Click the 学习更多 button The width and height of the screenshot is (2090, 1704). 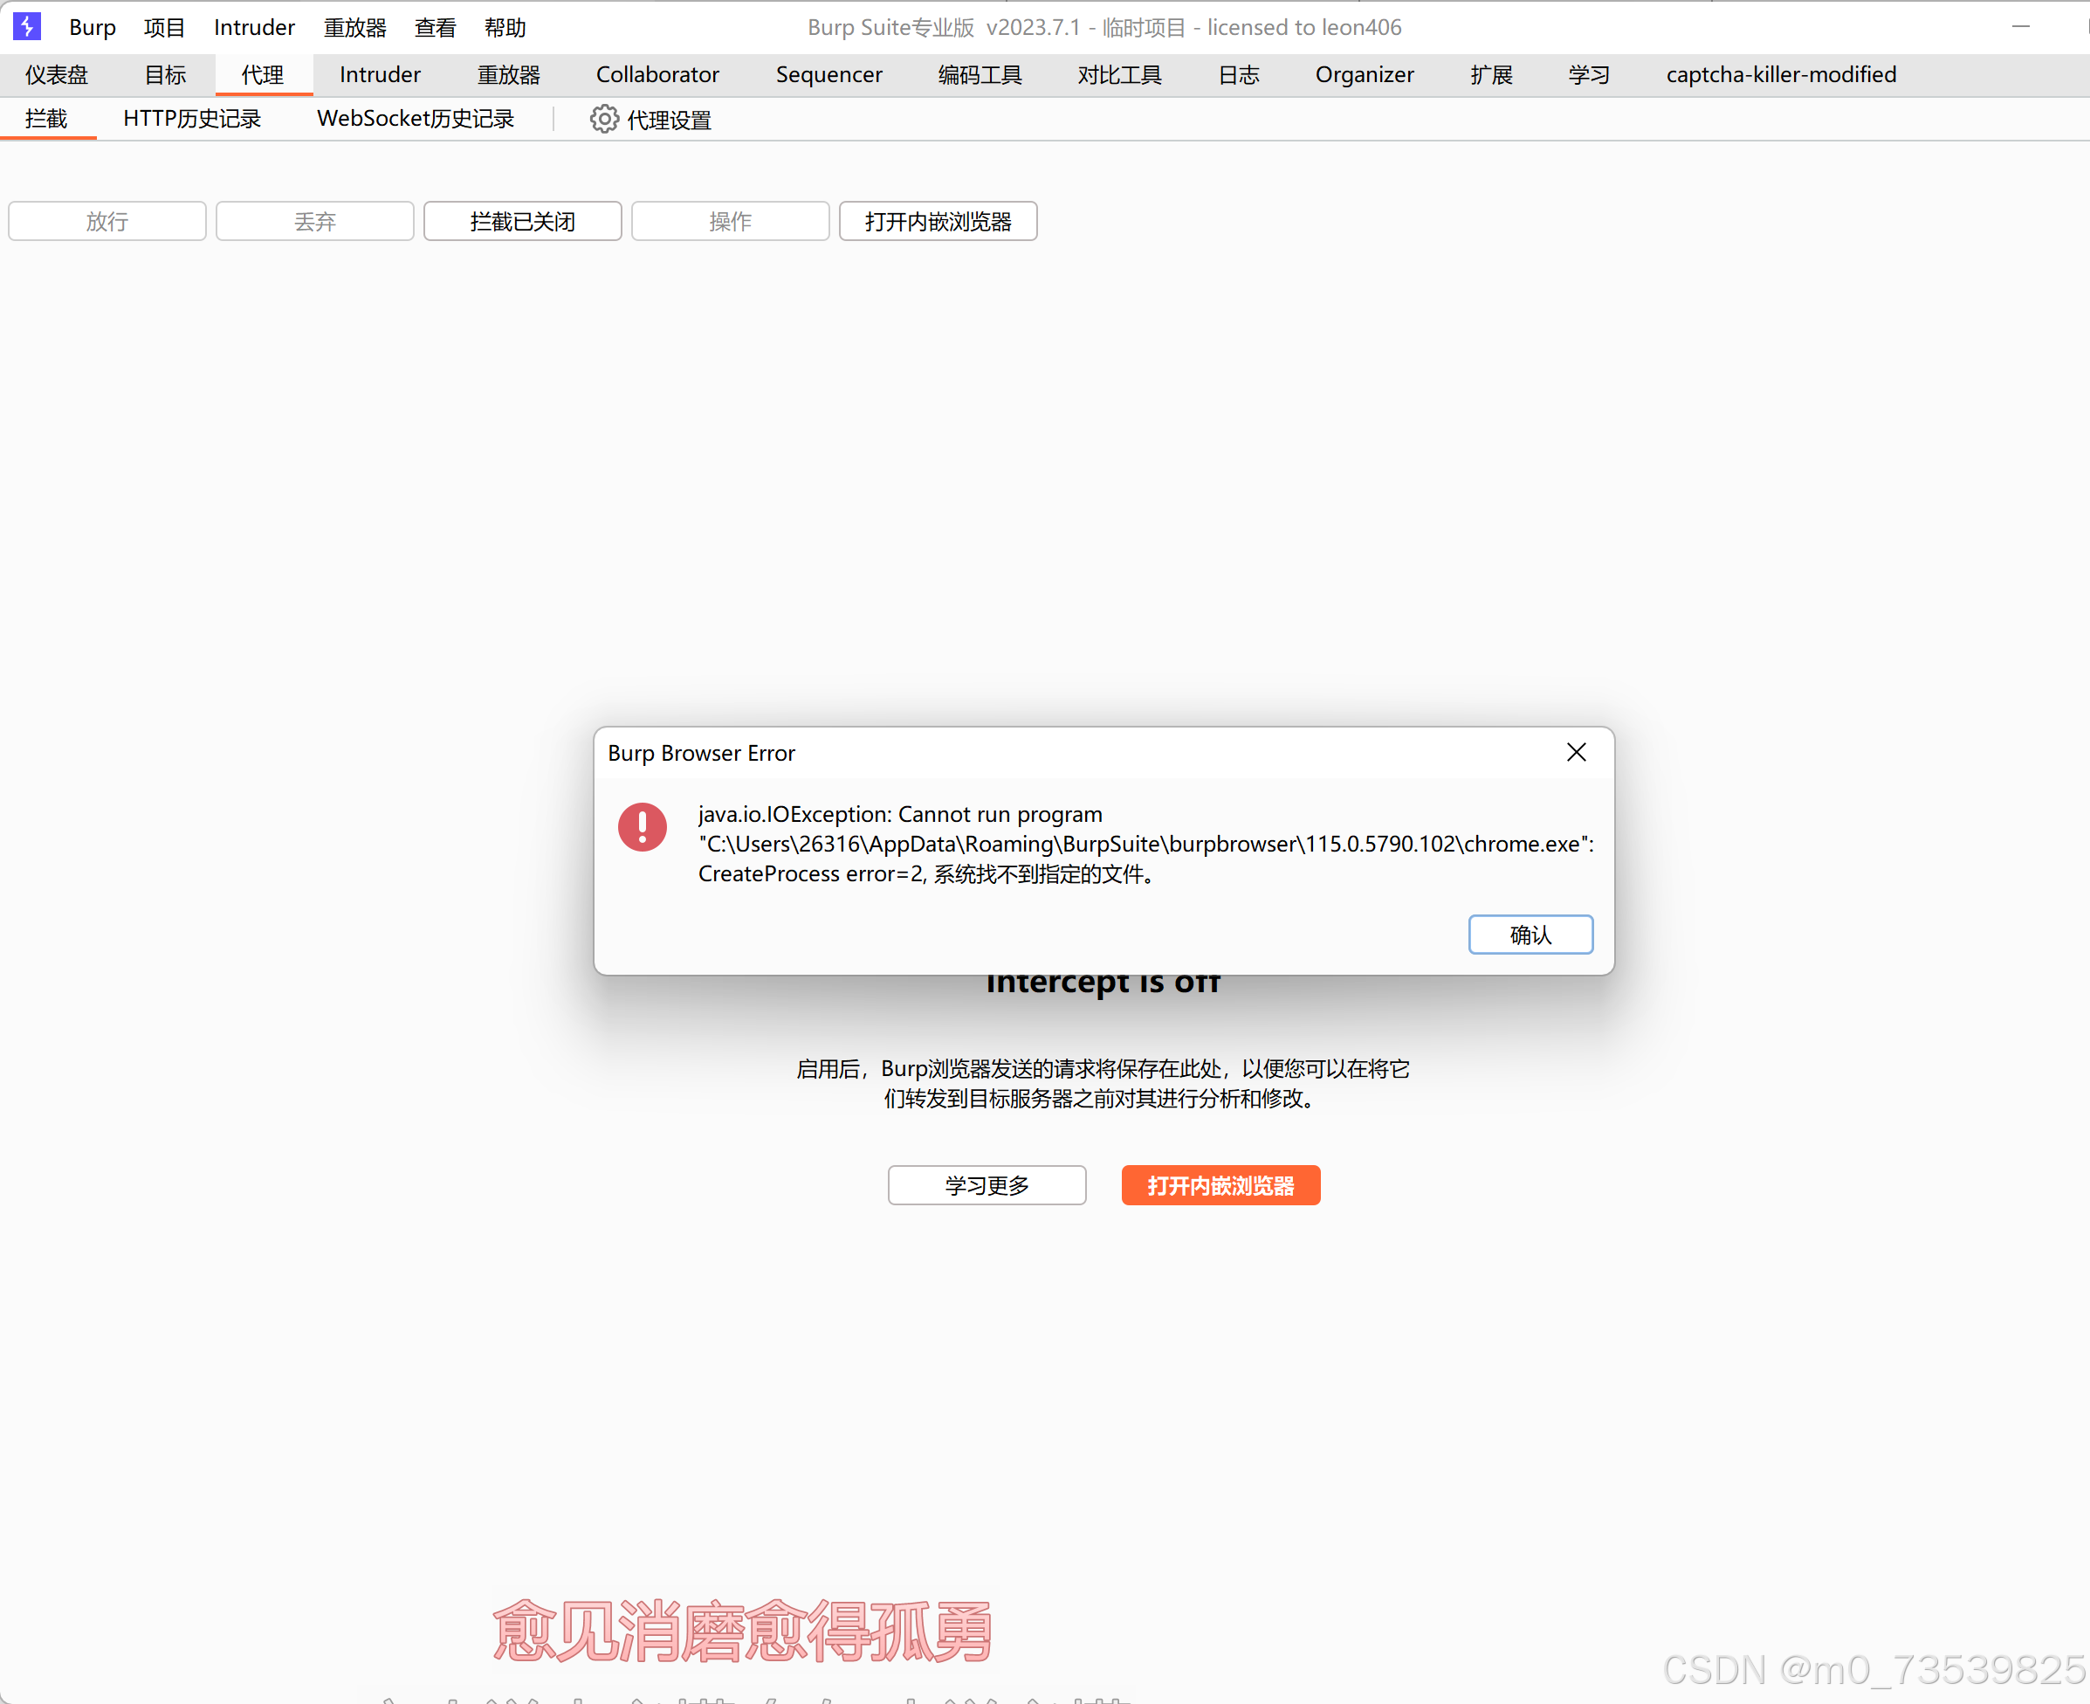pos(987,1186)
